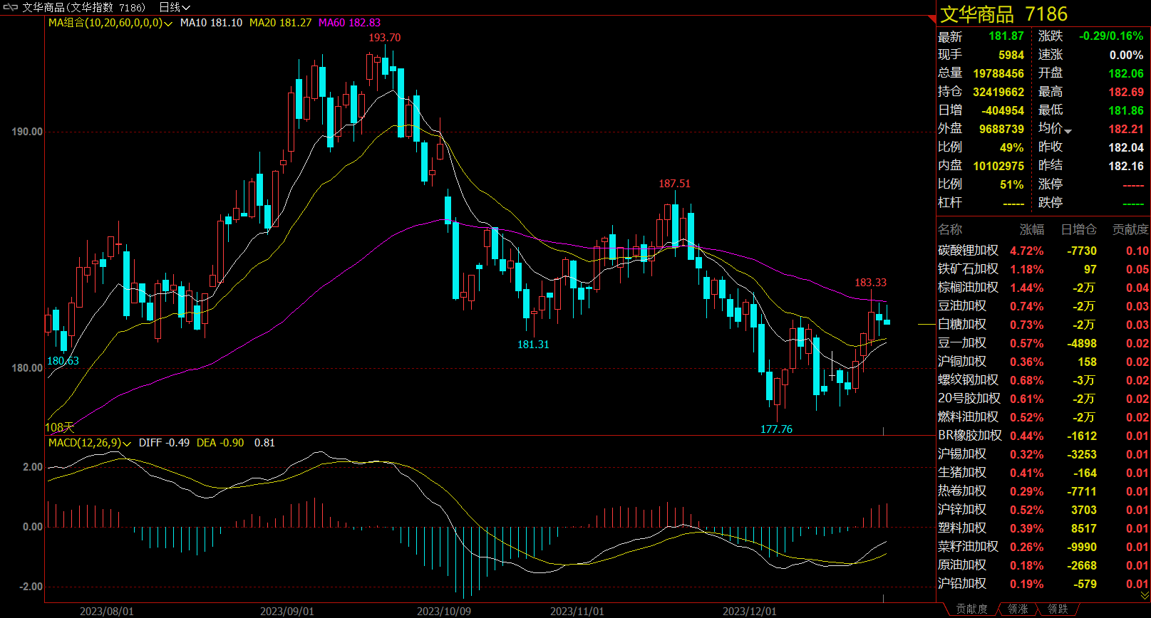The image size is (1151, 618).
Task: Click the 持仓 32419662 open interest value
Action: coord(998,92)
